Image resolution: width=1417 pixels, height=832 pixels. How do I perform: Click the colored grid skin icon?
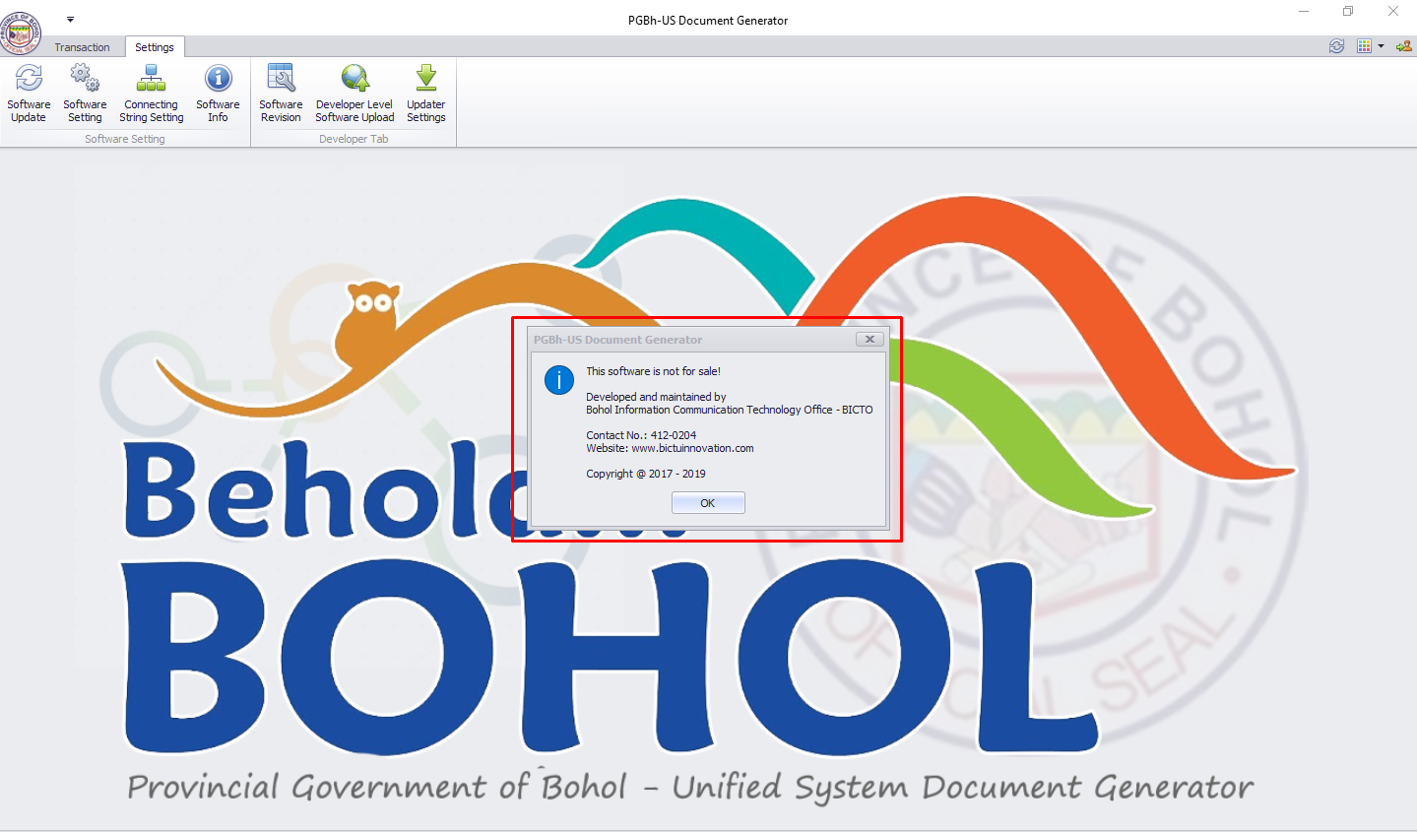1364,46
